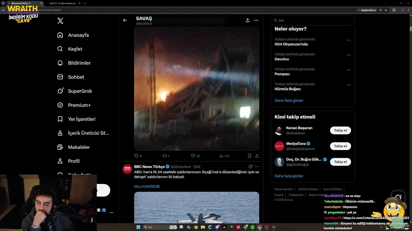Open Çerez Politikası footer link

coord(332,189)
